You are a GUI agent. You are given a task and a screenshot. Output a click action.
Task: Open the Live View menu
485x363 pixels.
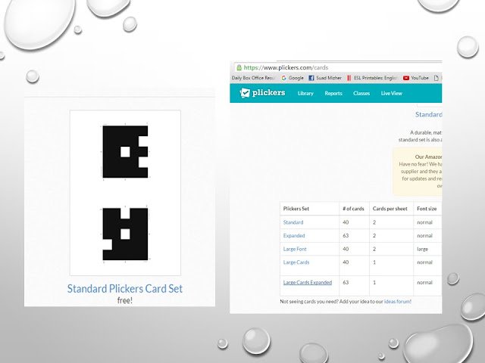(x=392, y=93)
